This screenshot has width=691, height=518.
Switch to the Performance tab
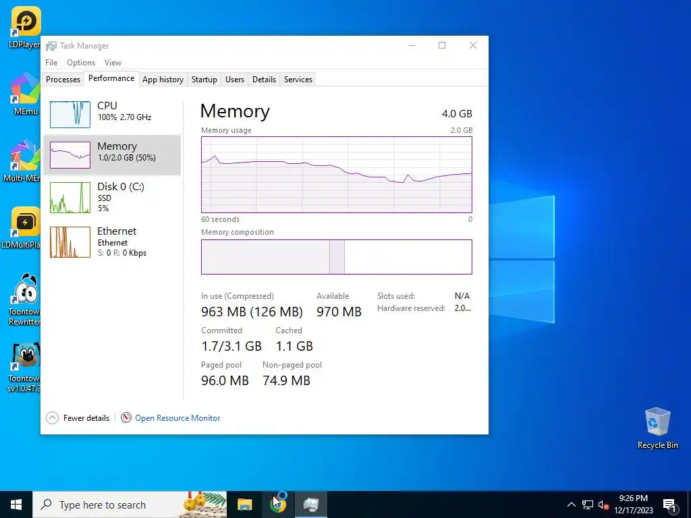coord(111,78)
